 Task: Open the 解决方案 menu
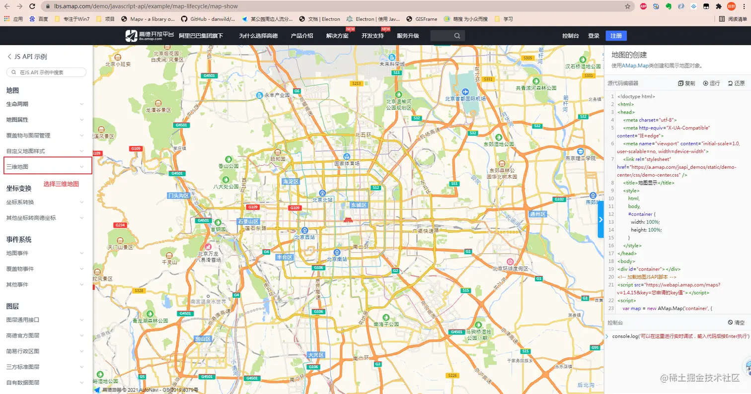click(337, 36)
